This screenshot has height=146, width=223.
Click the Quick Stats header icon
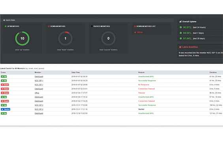click(4, 20)
